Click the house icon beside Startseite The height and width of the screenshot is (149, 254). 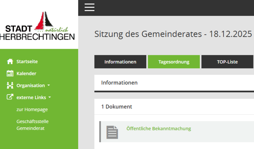click(x=10, y=62)
